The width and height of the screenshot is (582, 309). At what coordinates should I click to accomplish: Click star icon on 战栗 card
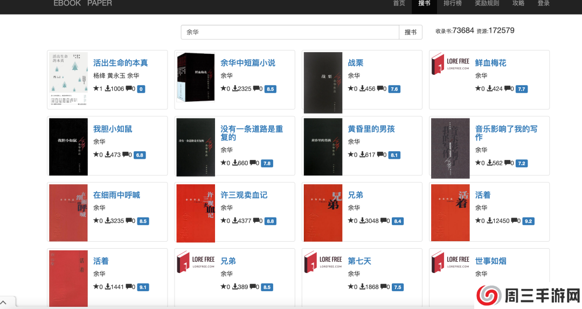pyautogui.click(x=350, y=89)
